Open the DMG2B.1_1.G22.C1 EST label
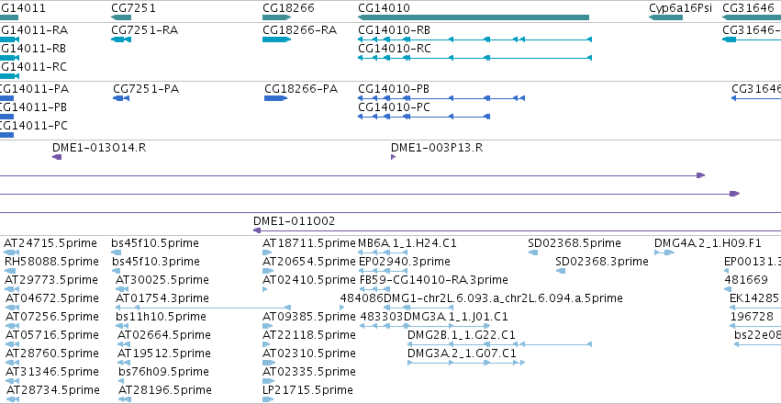Image resolution: width=781 pixels, height=404 pixels. click(462, 334)
